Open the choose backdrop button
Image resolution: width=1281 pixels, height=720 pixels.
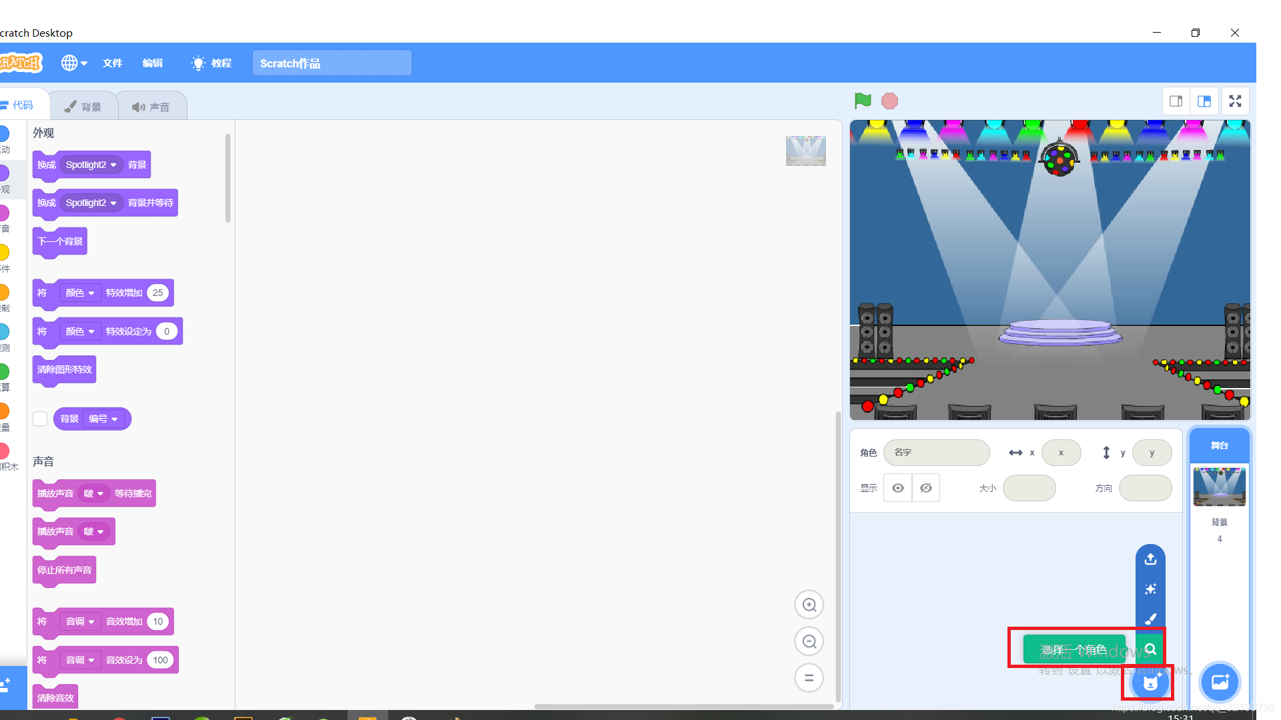point(1219,682)
